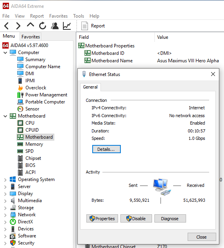Click the Portable Computer laptop icon
The width and height of the screenshot is (224, 248).
coord(20,102)
